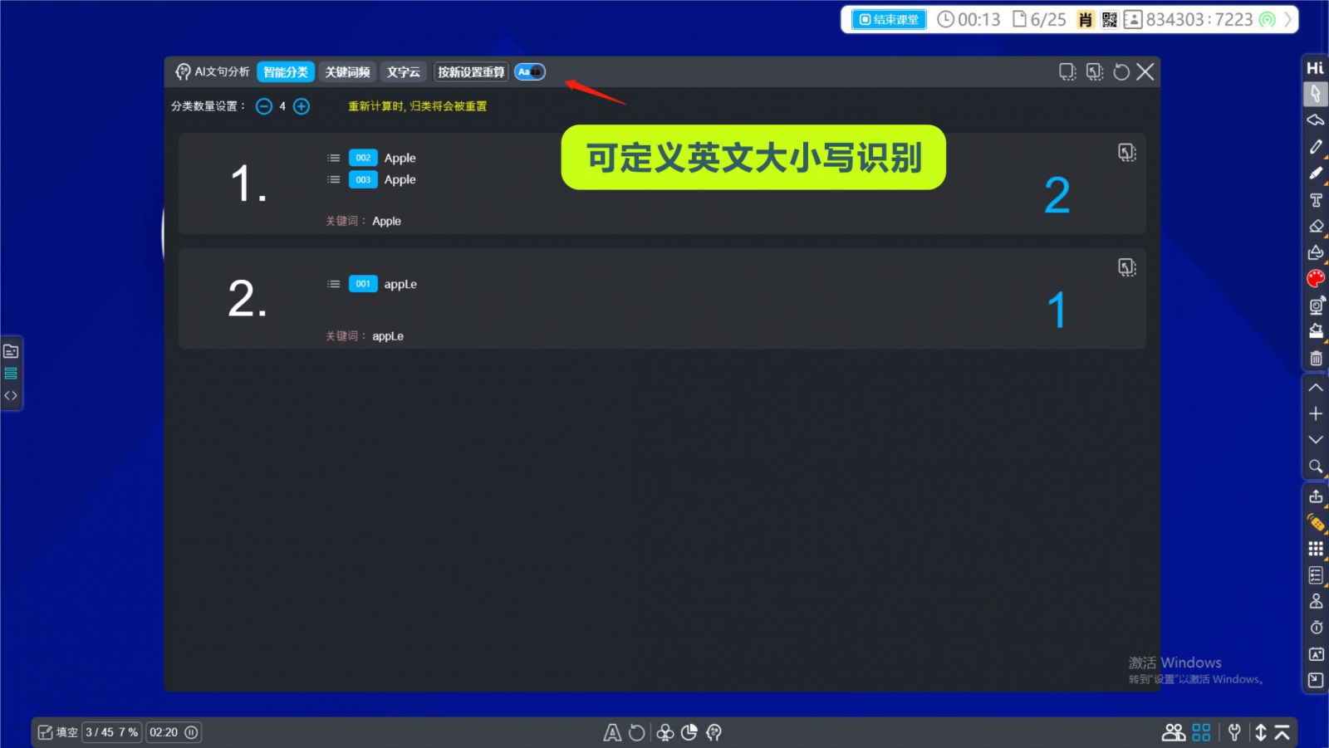Screen dimensions: 1329x748
Task: Open the QR code icon
Action: [1110, 19]
